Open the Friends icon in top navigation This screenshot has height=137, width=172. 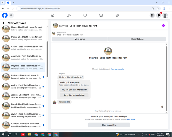coord(69,15)
